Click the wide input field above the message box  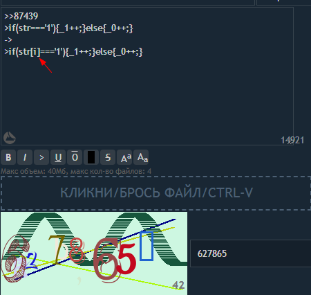point(127,2)
